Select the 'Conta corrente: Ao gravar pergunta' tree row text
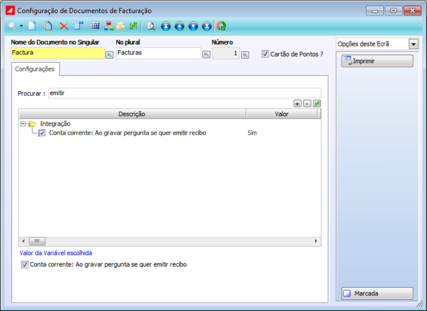 tap(127, 133)
